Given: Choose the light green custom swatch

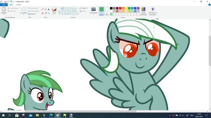Looking at the screenshot, I should click(x=111, y=14).
